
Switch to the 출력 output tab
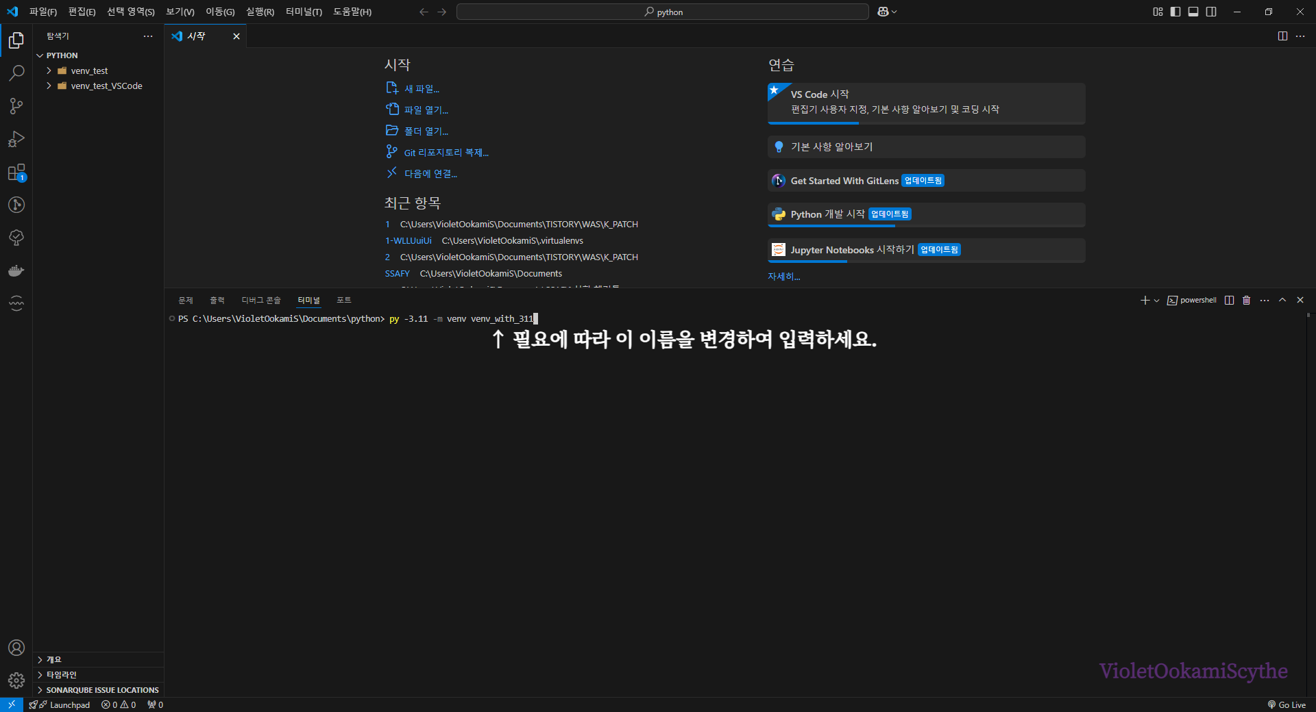pyautogui.click(x=217, y=300)
